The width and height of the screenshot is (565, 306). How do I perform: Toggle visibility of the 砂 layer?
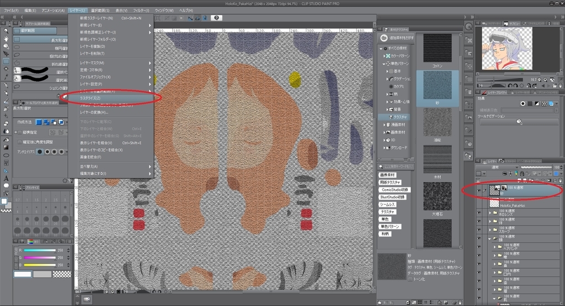click(x=479, y=191)
